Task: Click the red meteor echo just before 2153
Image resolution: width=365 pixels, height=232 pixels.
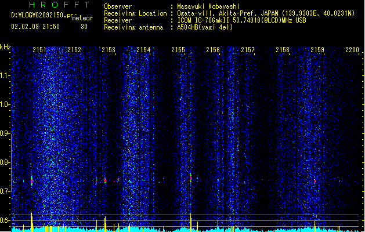Action: 105,180
